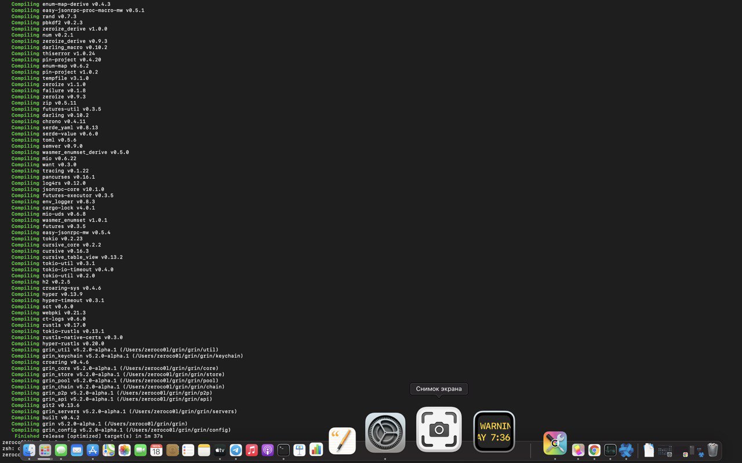Open the brown Contacts icon
This screenshot has width=742, height=463.
point(172,450)
